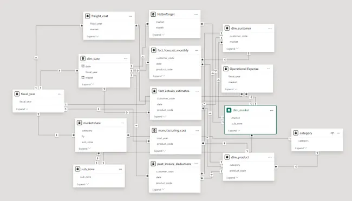Expand the dim_market table fields
The image size is (352, 201).
click(x=234, y=130)
